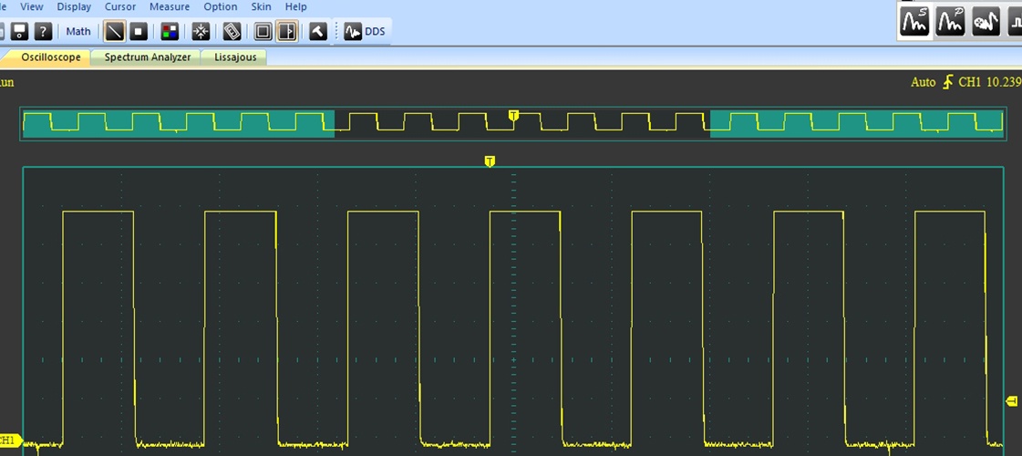Click the square pulse icon at far right

(1016, 22)
